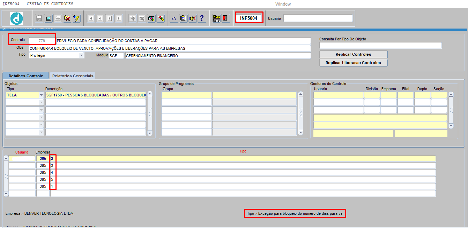Select the row with Tipo 2
Image resolution: width=468 pixels, height=228 pixels.
click(243, 158)
